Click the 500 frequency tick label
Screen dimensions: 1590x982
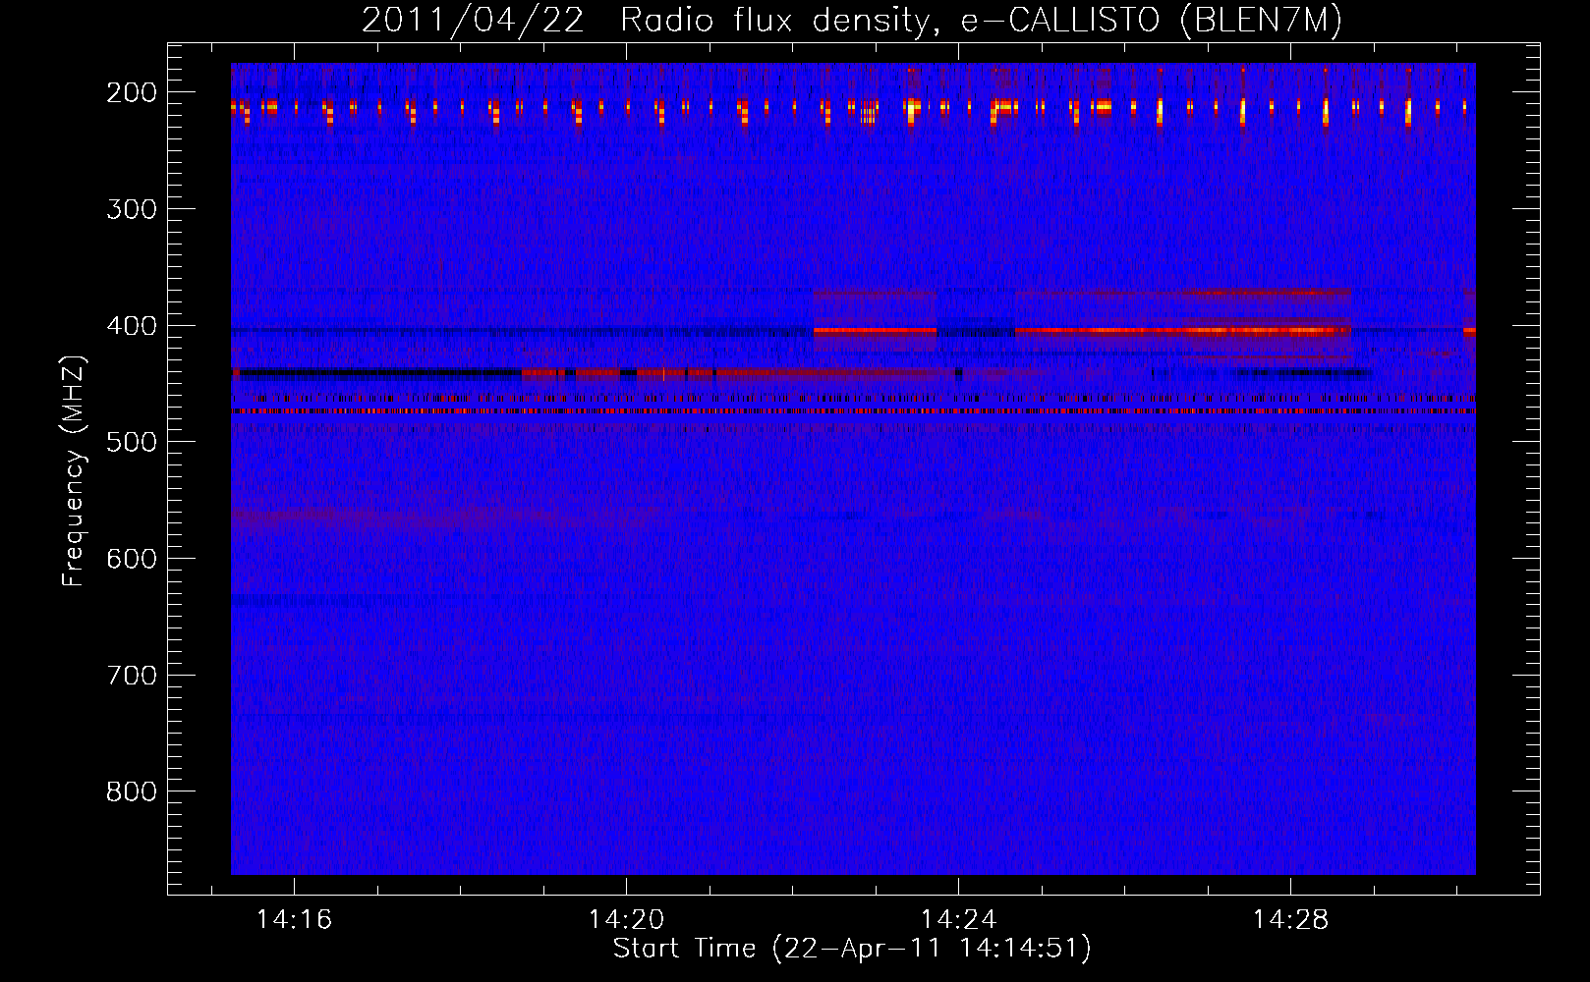tap(131, 442)
